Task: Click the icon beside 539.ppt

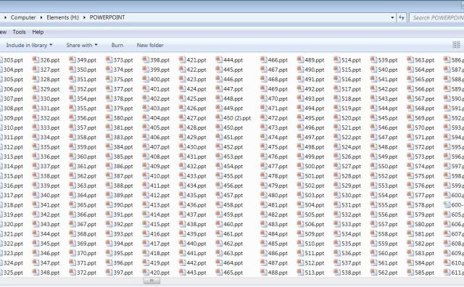Action: click(x=374, y=59)
